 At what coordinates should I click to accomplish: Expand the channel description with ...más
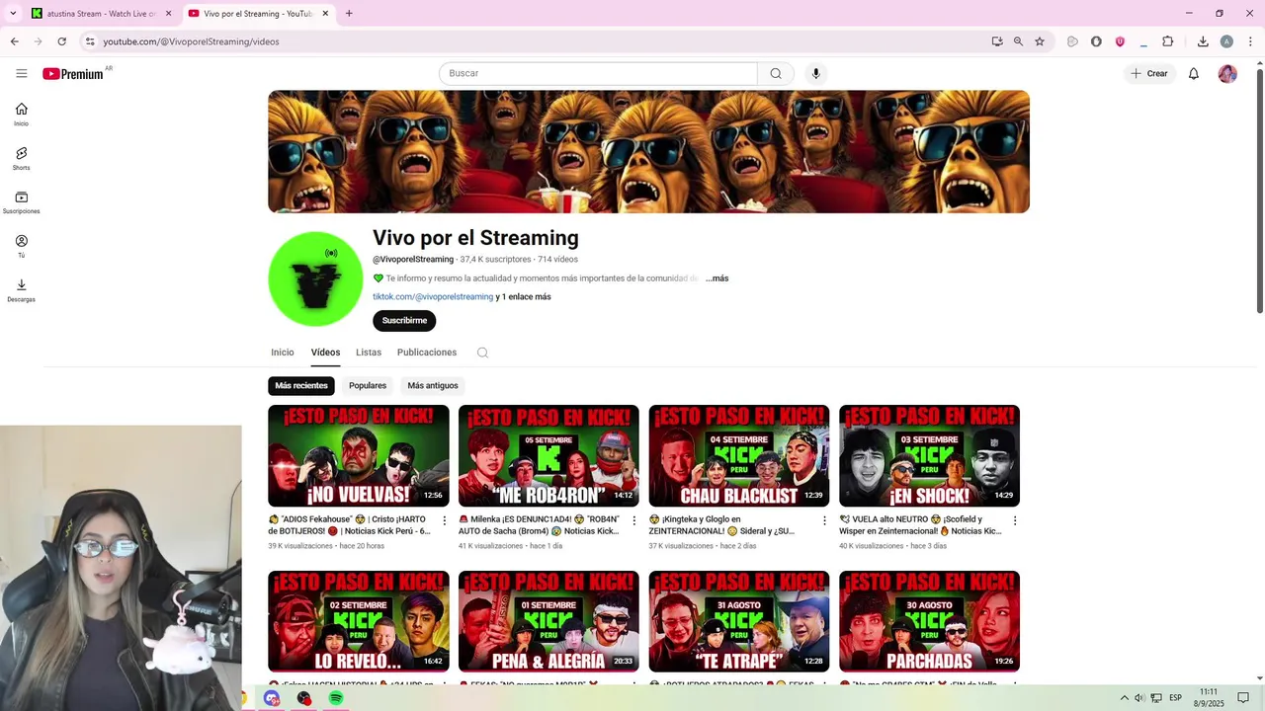coord(717,278)
